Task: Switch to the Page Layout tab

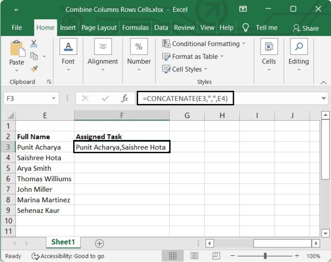Action: pyautogui.click(x=99, y=27)
